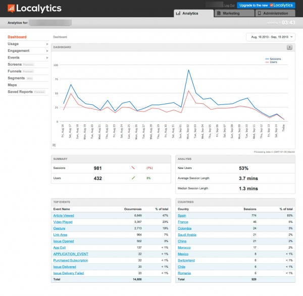Open the Link Area event link
Screen dimensions: 303x296
60,234
